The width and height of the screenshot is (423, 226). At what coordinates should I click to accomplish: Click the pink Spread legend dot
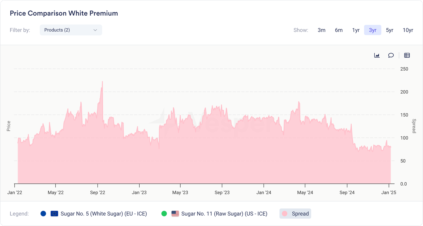285,214
